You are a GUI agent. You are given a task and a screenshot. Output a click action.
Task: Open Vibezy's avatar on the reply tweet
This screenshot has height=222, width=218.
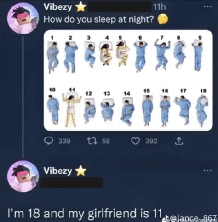point(23,176)
